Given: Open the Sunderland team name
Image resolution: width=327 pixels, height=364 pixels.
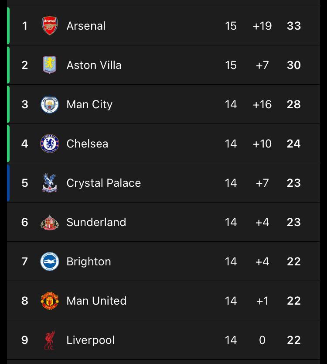Looking at the screenshot, I should point(96,222).
